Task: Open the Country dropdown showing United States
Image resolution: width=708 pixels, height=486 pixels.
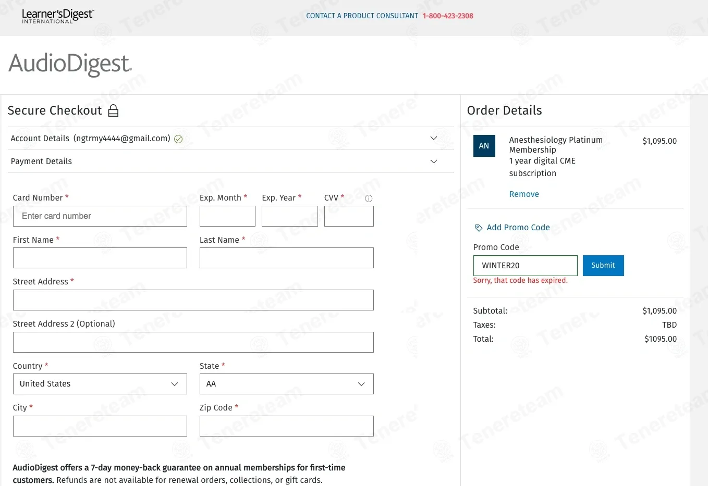Action: pyautogui.click(x=100, y=384)
